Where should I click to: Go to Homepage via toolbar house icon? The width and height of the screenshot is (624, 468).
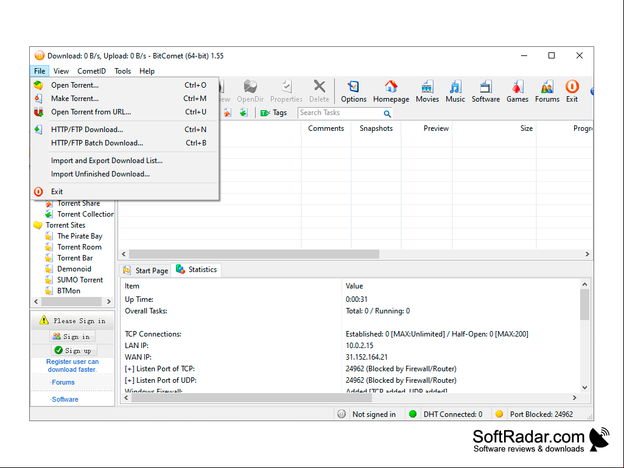(391, 91)
